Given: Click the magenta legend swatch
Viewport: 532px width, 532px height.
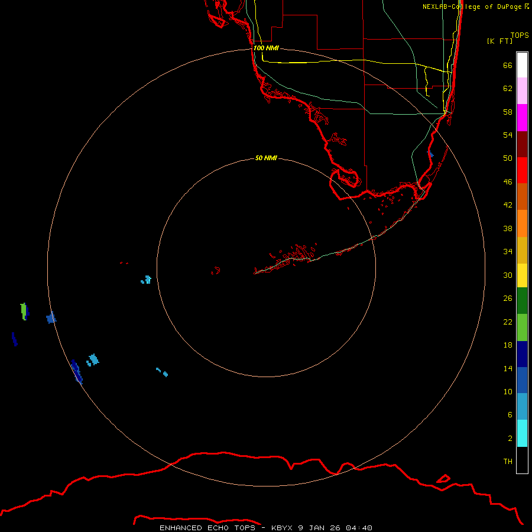Looking at the screenshot, I should pyautogui.click(x=522, y=118).
